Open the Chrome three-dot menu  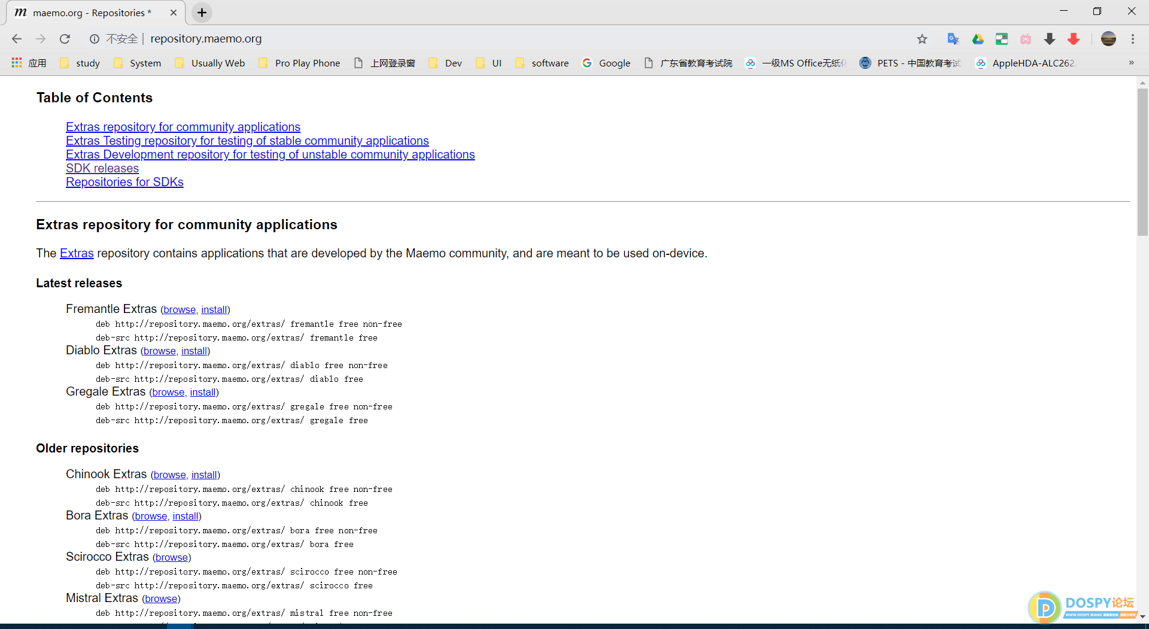pyautogui.click(x=1133, y=39)
